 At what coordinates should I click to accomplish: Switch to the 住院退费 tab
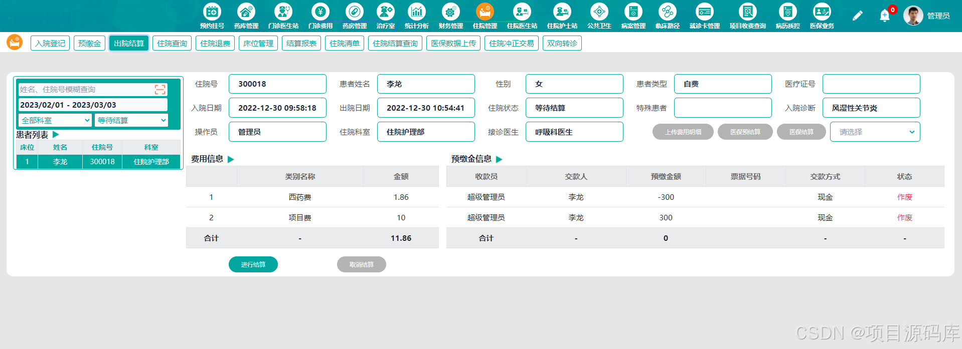[x=215, y=43]
